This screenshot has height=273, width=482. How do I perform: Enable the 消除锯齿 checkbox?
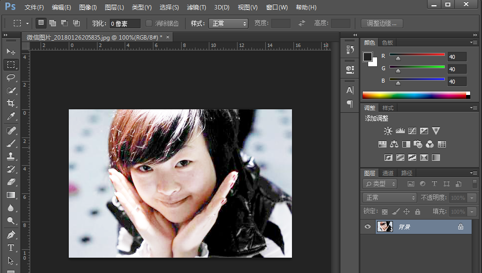149,23
